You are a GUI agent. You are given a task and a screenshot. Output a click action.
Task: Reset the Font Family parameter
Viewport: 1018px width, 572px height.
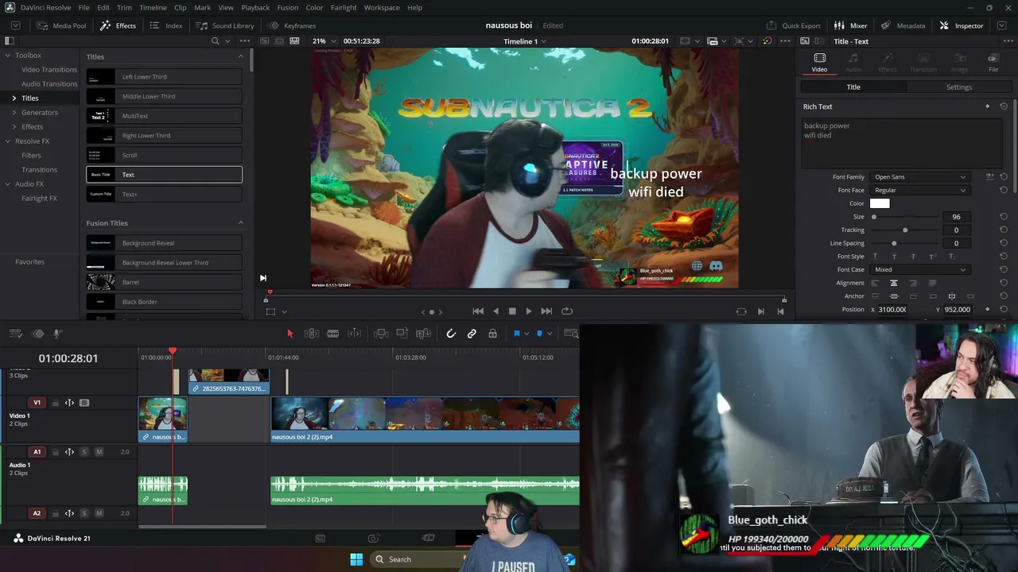tap(1004, 177)
